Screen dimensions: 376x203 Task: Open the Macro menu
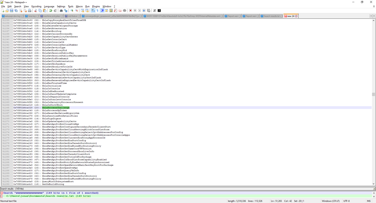click(79, 6)
